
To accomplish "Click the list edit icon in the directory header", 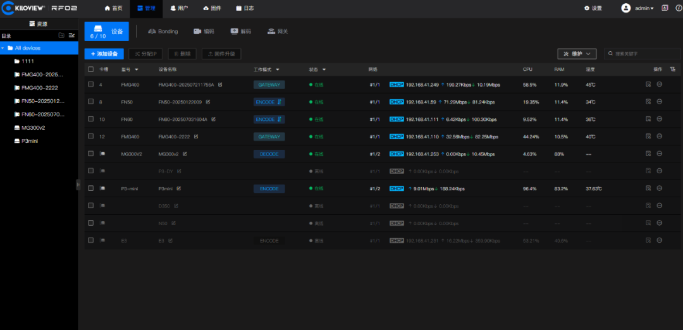I will click(x=71, y=35).
